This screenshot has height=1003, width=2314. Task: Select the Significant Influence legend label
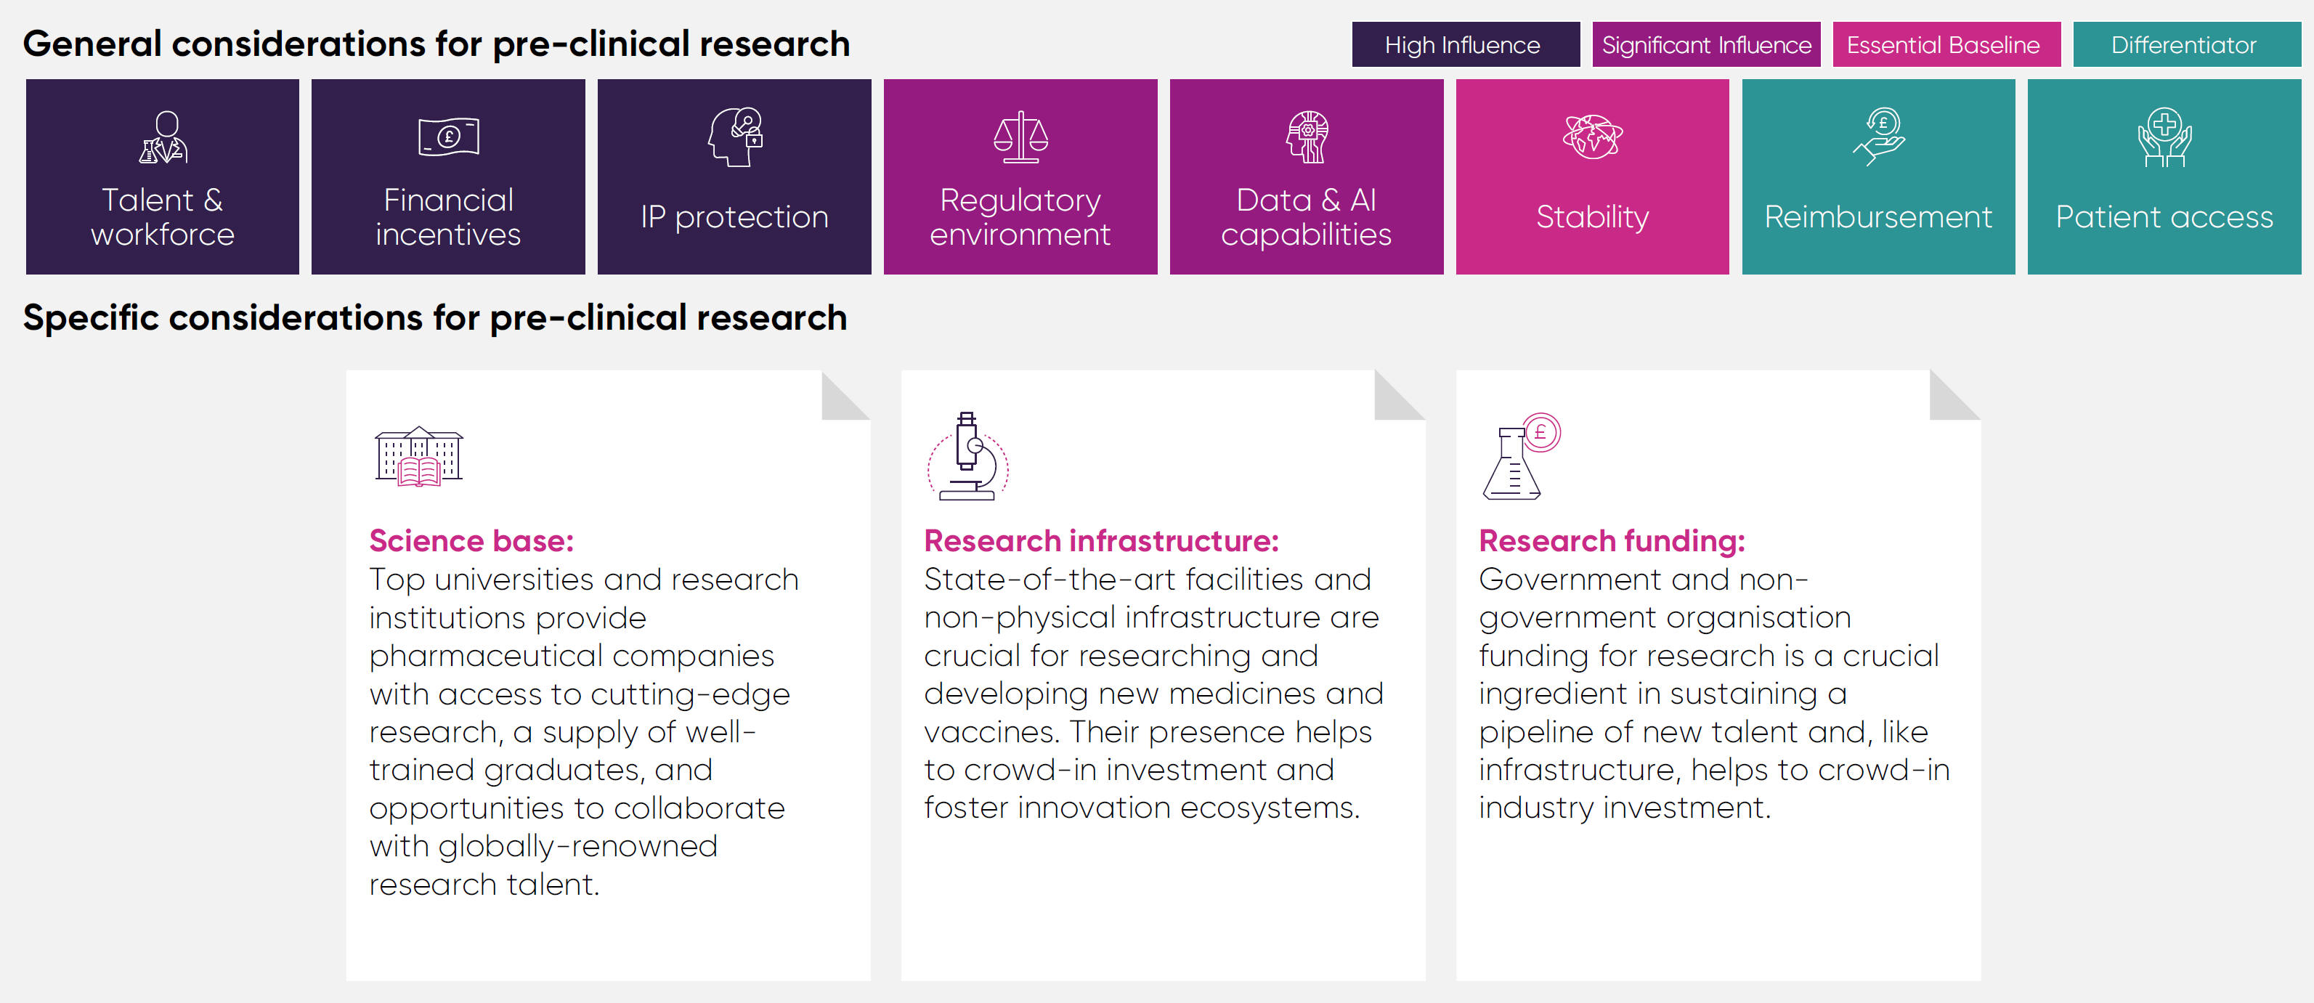[1706, 45]
